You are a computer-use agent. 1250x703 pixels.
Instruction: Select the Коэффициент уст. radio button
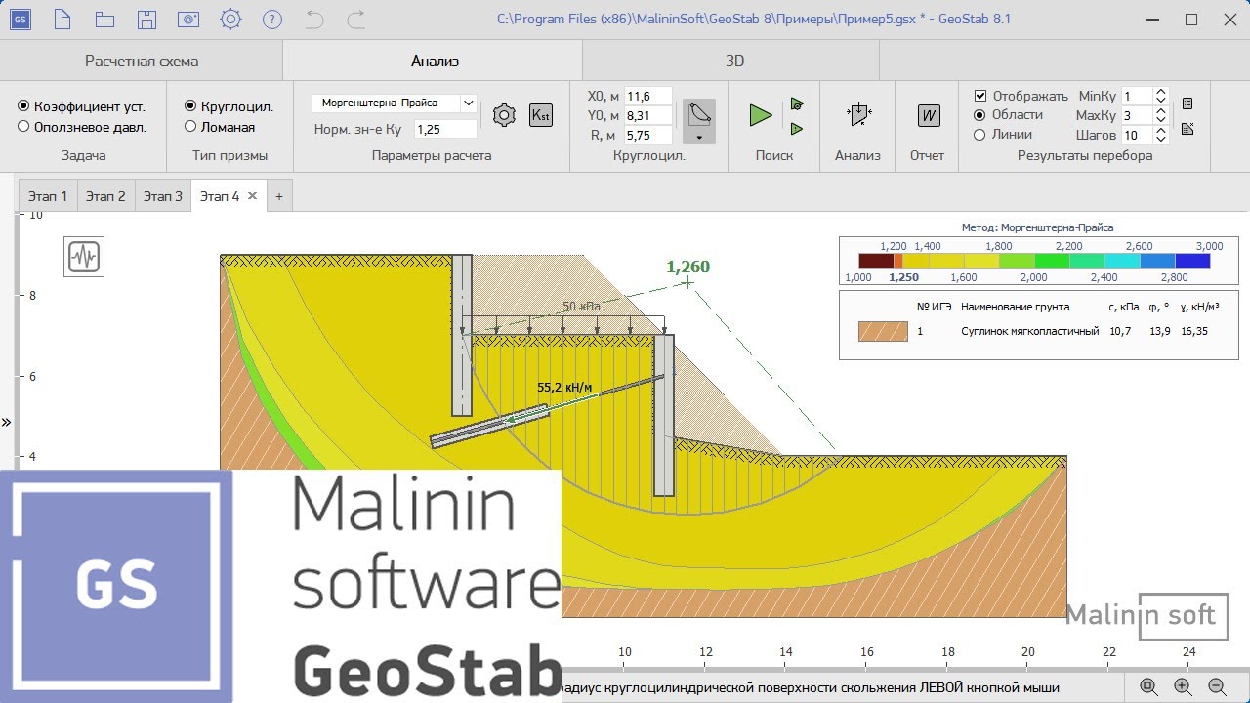coord(23,106)
